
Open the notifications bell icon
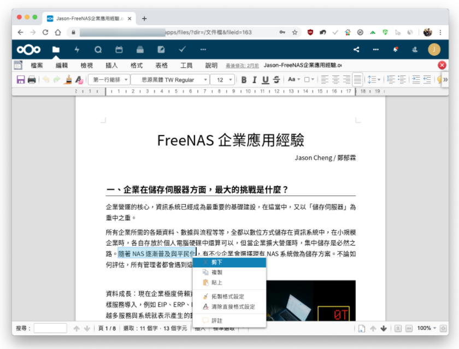tap(396, 50)
